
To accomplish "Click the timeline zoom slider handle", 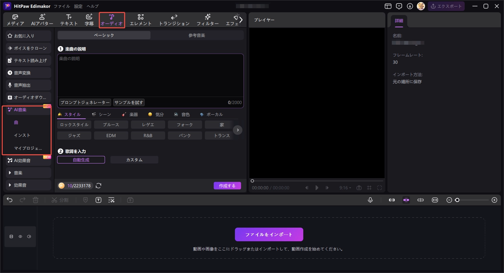I will click(x=457, y=200).
